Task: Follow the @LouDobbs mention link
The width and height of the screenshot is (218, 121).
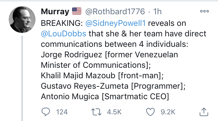Action: point(64,34)
